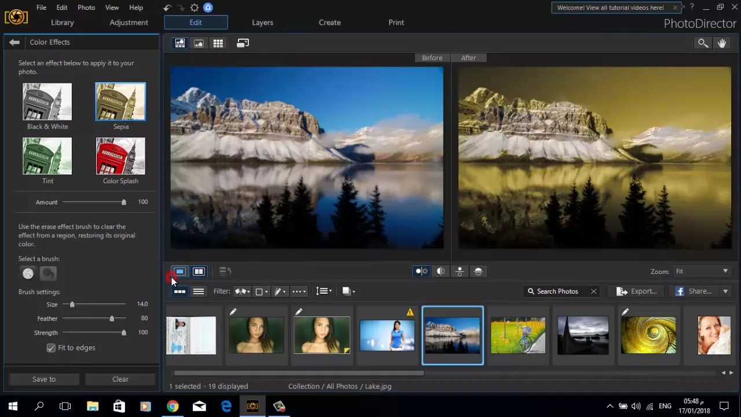
Task: Open the View menu
Action: pos(112,8)
